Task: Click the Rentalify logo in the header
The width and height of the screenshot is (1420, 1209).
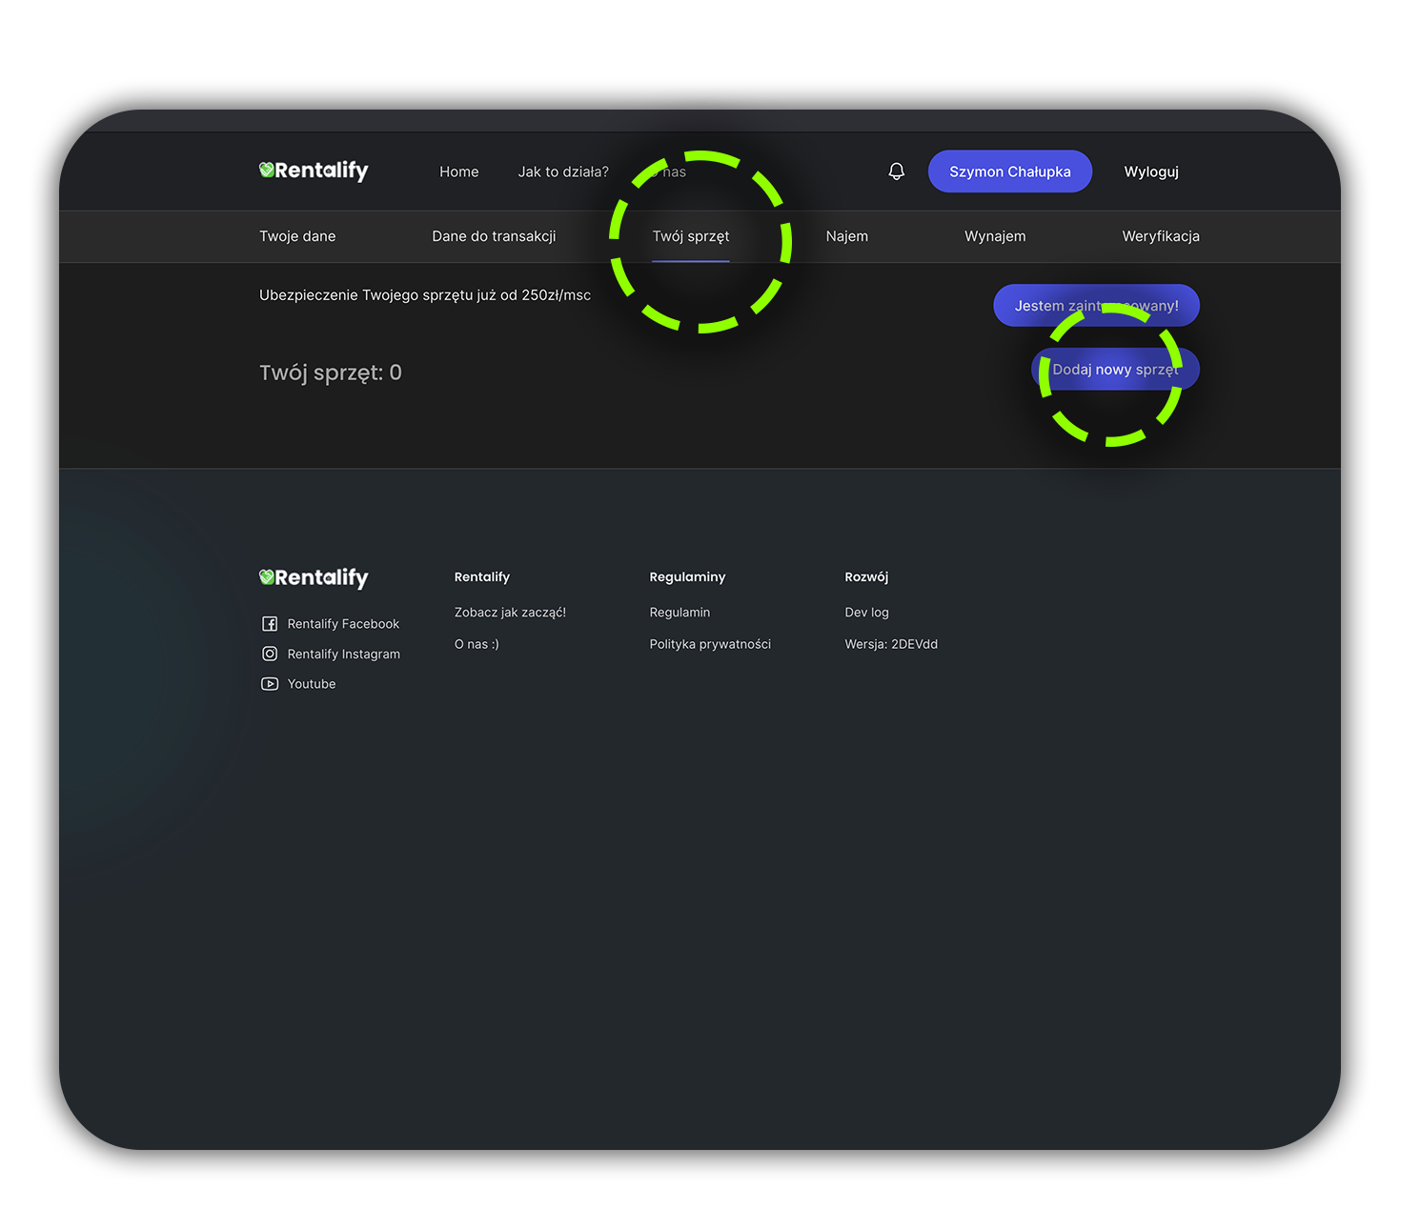Action: (314, 171)
